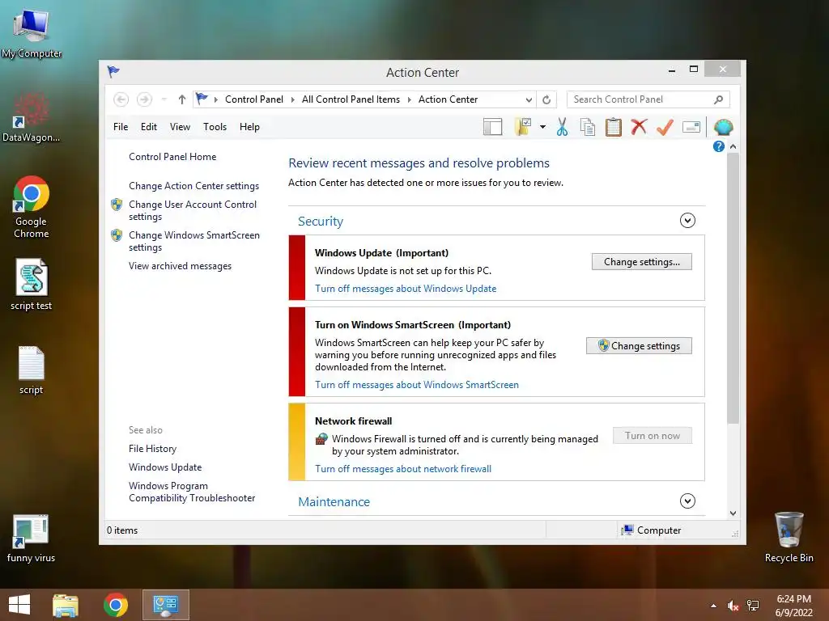Go up one level with up arrow
The height and width of the screenshot is (621, 829).
coord(182,99)
